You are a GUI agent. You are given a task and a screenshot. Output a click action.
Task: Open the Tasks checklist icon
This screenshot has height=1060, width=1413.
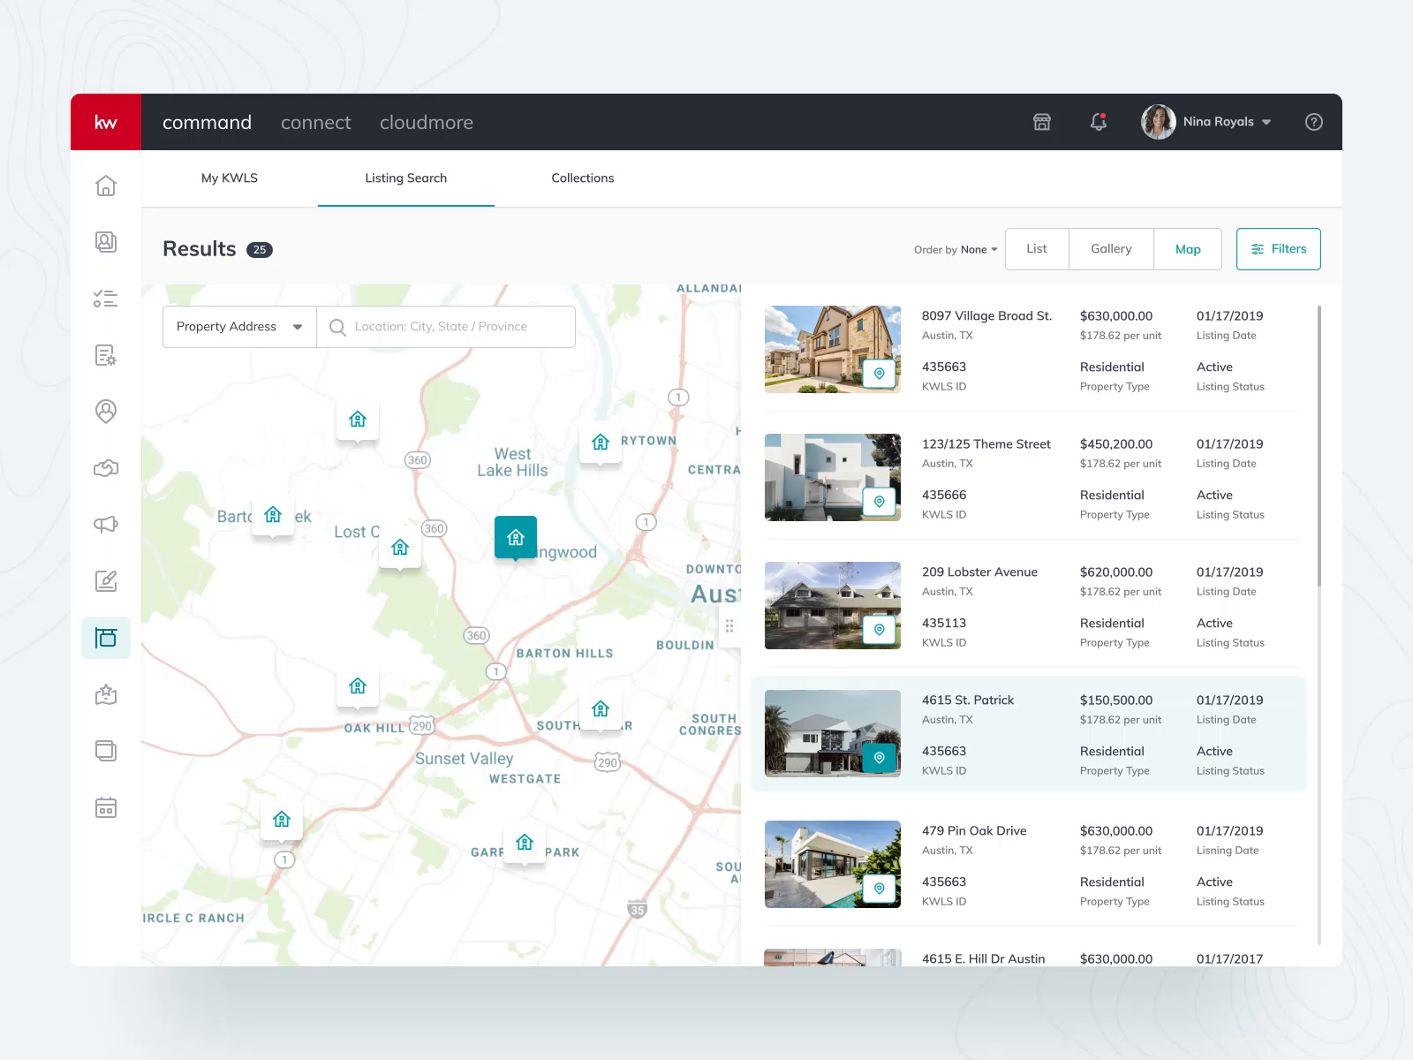[106, 299]
